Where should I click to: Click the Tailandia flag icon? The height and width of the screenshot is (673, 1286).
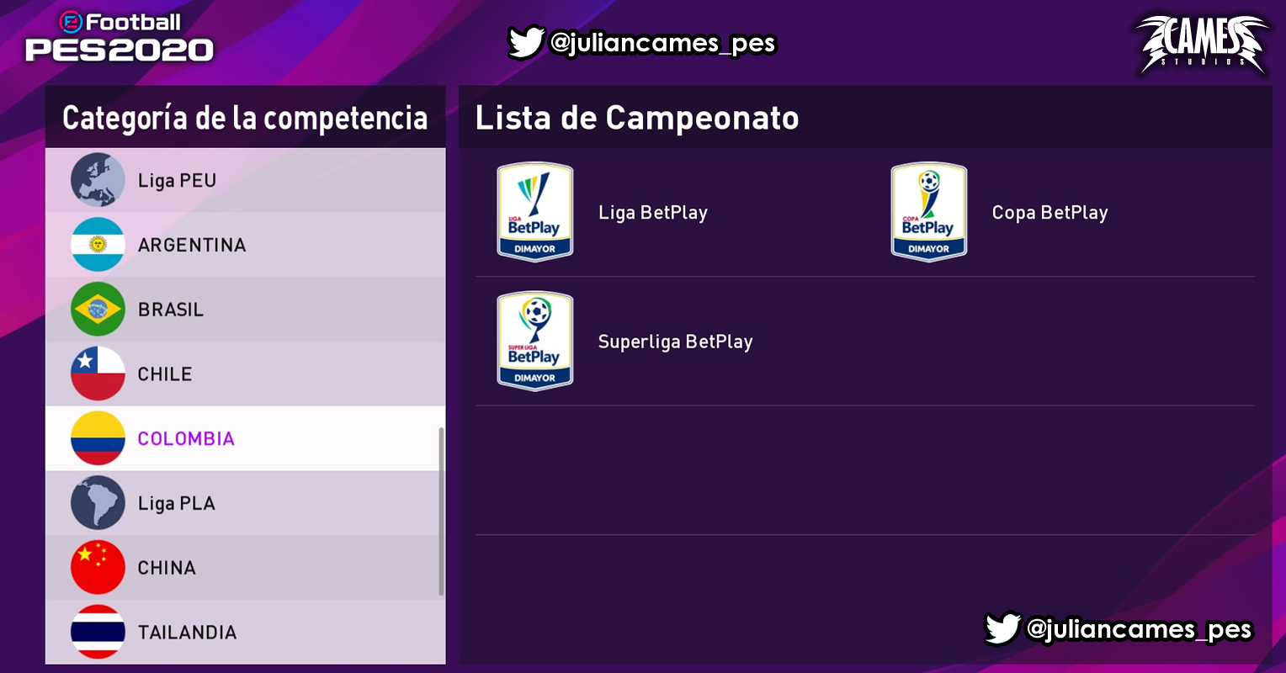[98, 632]
